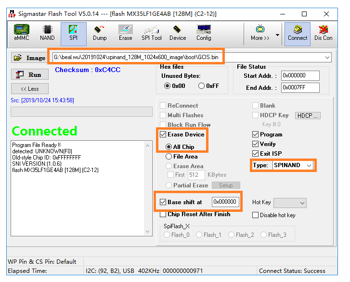Click the Connect toolbar icon
350x282 pixels.
click(x=298, y=34)
